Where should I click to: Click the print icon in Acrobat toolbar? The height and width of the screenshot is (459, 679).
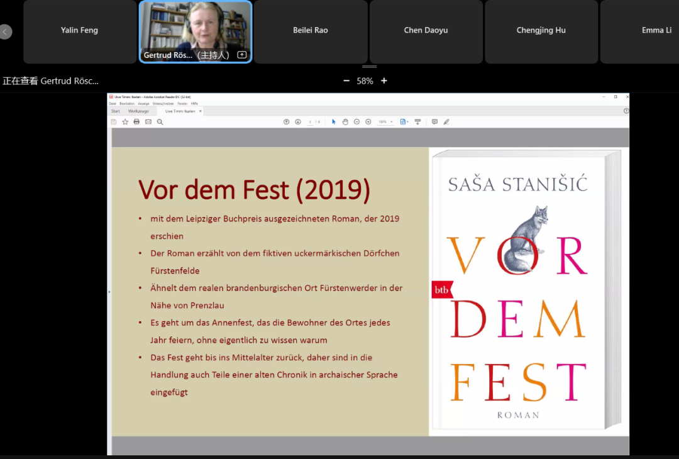137,122
